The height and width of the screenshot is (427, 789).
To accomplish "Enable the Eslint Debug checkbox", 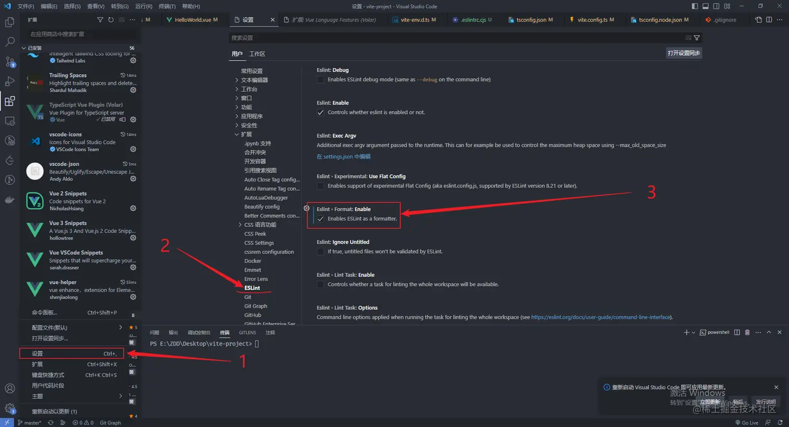I will pyautogui.click(x=320, y=80).
